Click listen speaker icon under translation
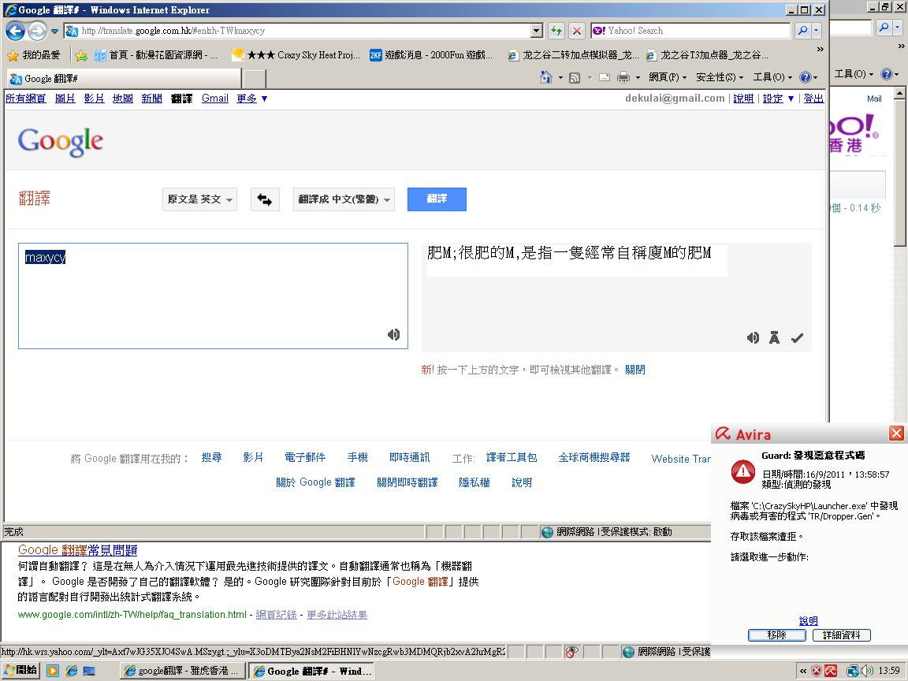Screen dimensions: 908x681 [x=753, y=337]
